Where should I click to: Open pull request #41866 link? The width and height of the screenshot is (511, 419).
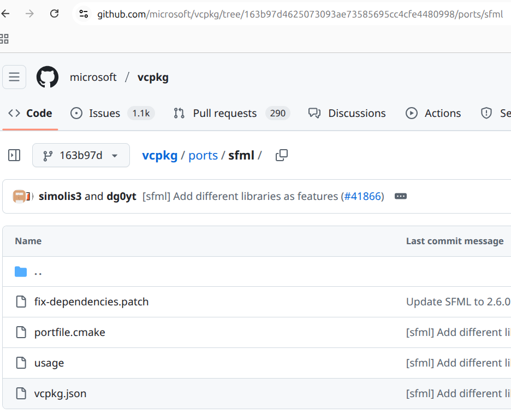(x=363, y=196)
